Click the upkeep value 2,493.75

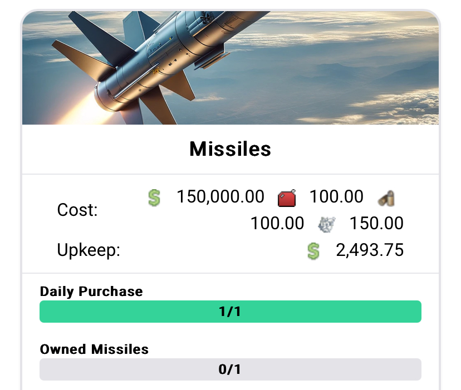[370, 250]
